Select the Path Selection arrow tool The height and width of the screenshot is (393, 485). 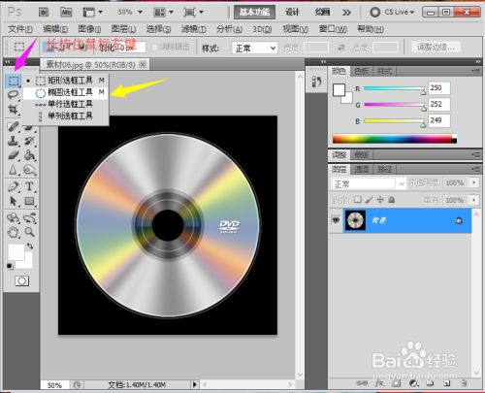pos(13,201)
